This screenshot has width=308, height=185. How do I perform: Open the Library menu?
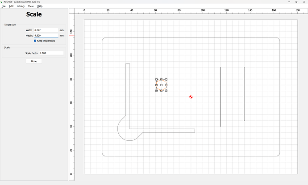click(x=21, y=6)
